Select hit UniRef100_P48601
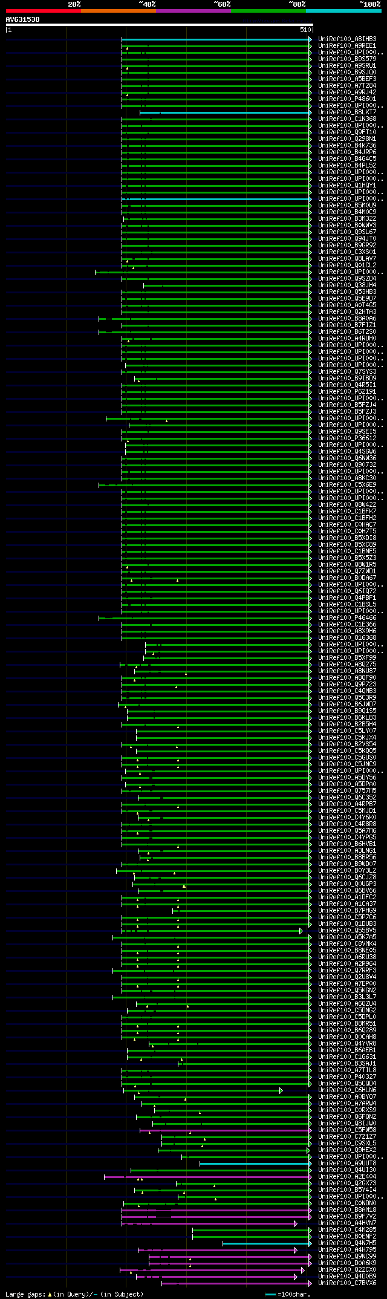The image size is (387, 1299). point(347,99)
